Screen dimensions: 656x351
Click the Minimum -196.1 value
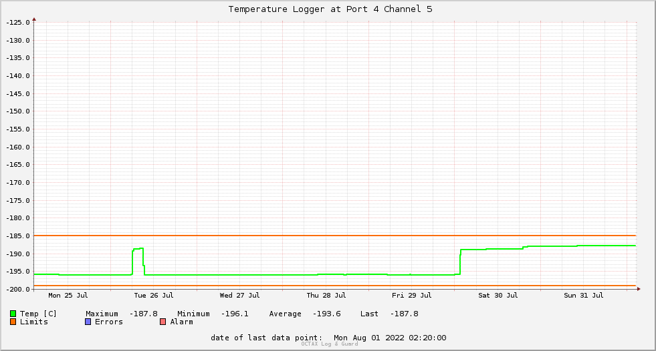235,314
